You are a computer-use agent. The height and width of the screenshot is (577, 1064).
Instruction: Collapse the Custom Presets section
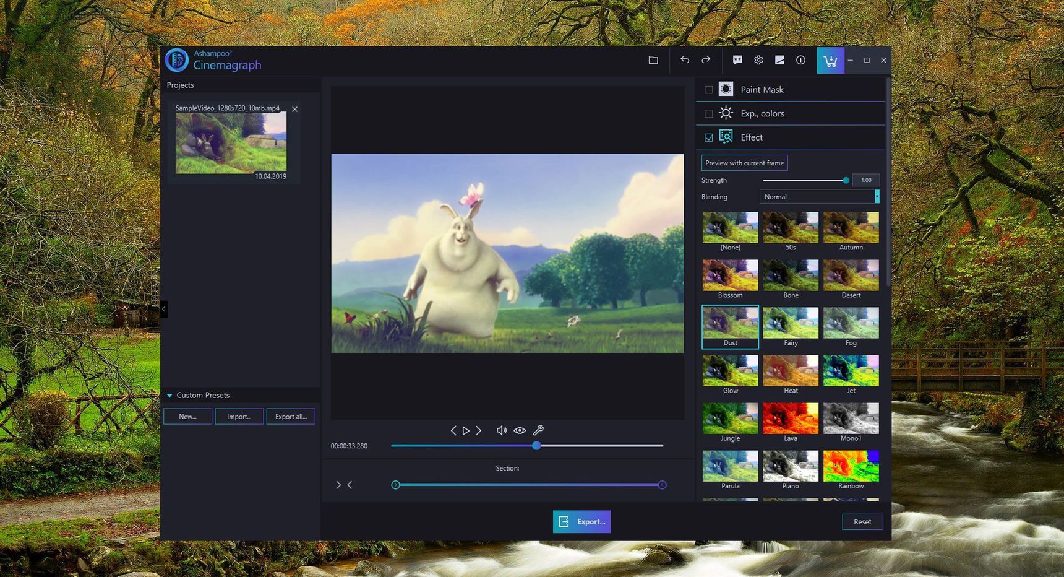pyautogui.click(x=169, y=395)
